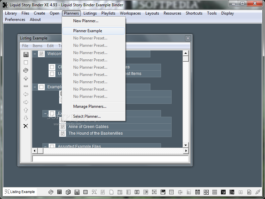The image size is (265, 199).
Task: Click the 3D cube icon in bottom toolbar
Action: click(68, 192)
